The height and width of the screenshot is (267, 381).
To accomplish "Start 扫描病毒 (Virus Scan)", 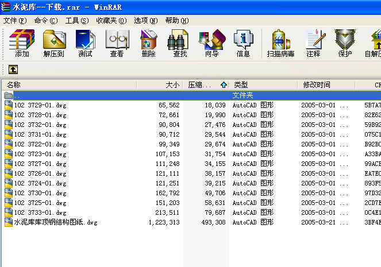I will (x=280, y=43).
